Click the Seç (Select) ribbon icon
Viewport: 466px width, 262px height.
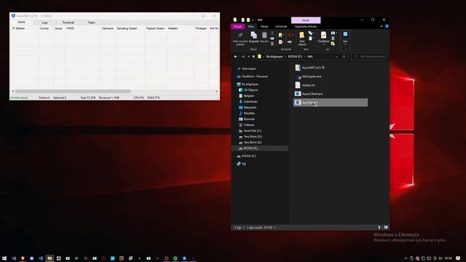pyautogui.click(x=345, y=34)
